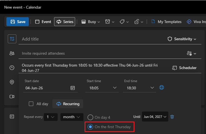The width and height of the screenshot is (206, 134).
Task: Click the attendees people icon on left
Action: tap(12, 53)
